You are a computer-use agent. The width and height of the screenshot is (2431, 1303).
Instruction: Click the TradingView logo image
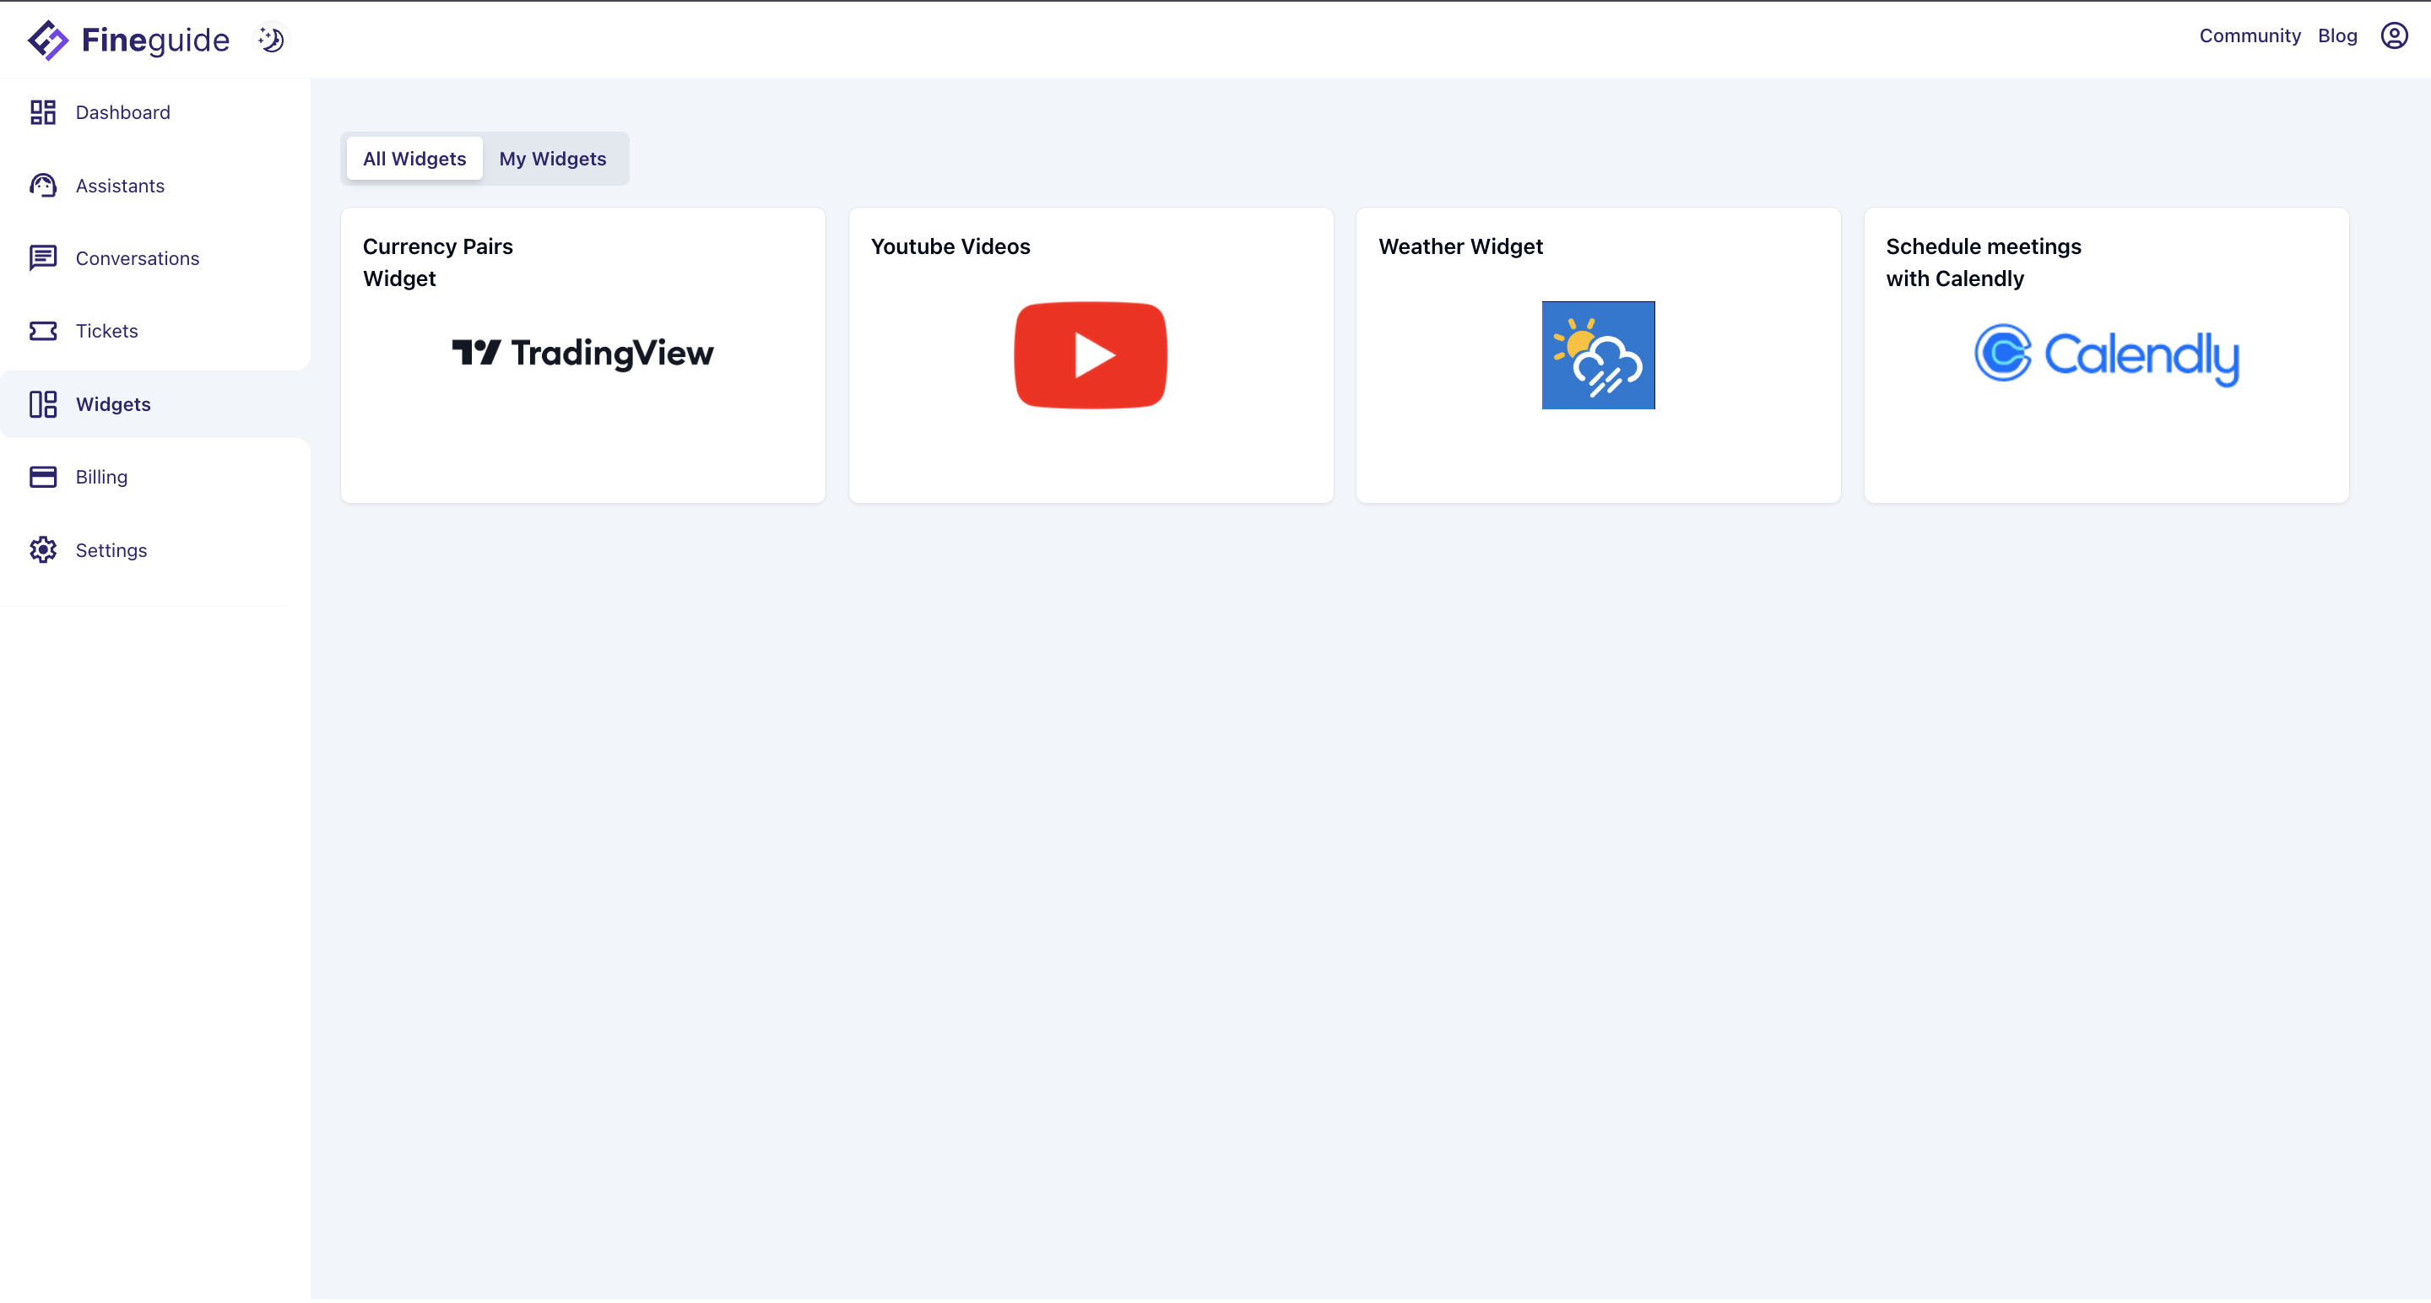coord(582,353)
